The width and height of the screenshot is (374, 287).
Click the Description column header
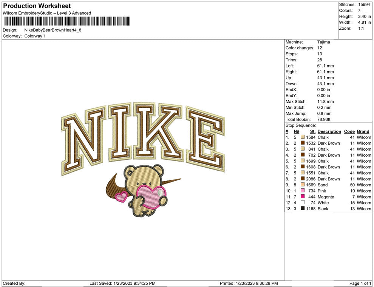click(329, 131)
